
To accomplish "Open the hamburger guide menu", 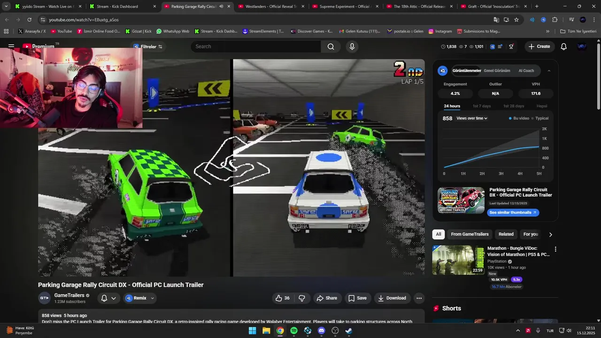I will [x=11, y=46].
